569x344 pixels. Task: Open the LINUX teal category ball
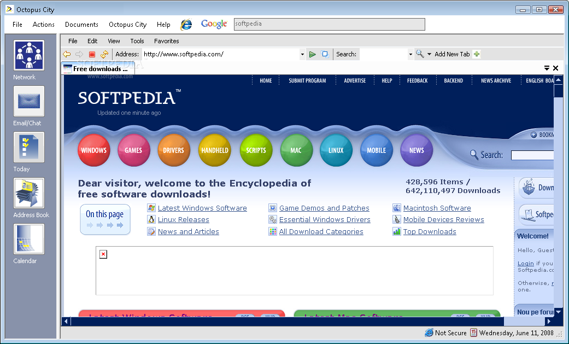(336, 150)
